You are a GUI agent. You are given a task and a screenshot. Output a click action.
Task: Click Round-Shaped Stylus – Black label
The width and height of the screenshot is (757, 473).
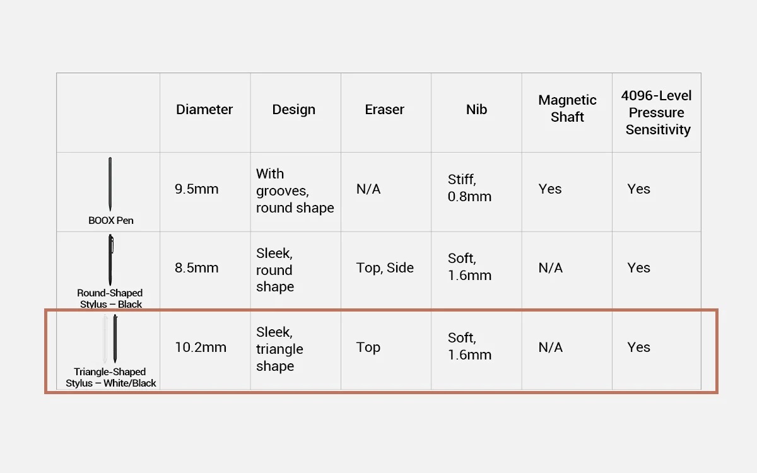pos(110,298)
